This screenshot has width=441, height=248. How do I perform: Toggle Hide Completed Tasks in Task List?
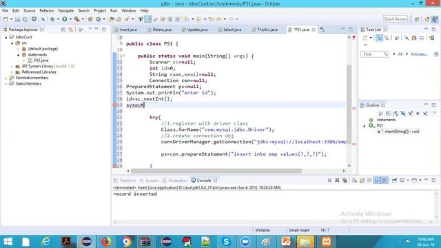pyautogui.click(x=407, y=38)
